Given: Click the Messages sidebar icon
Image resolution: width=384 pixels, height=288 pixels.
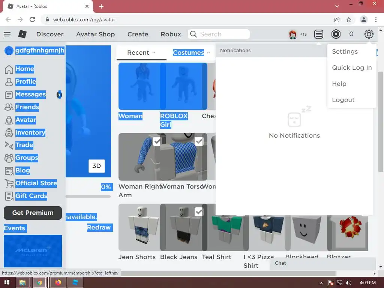Looking at the screenshot, I should click(9, 94).
